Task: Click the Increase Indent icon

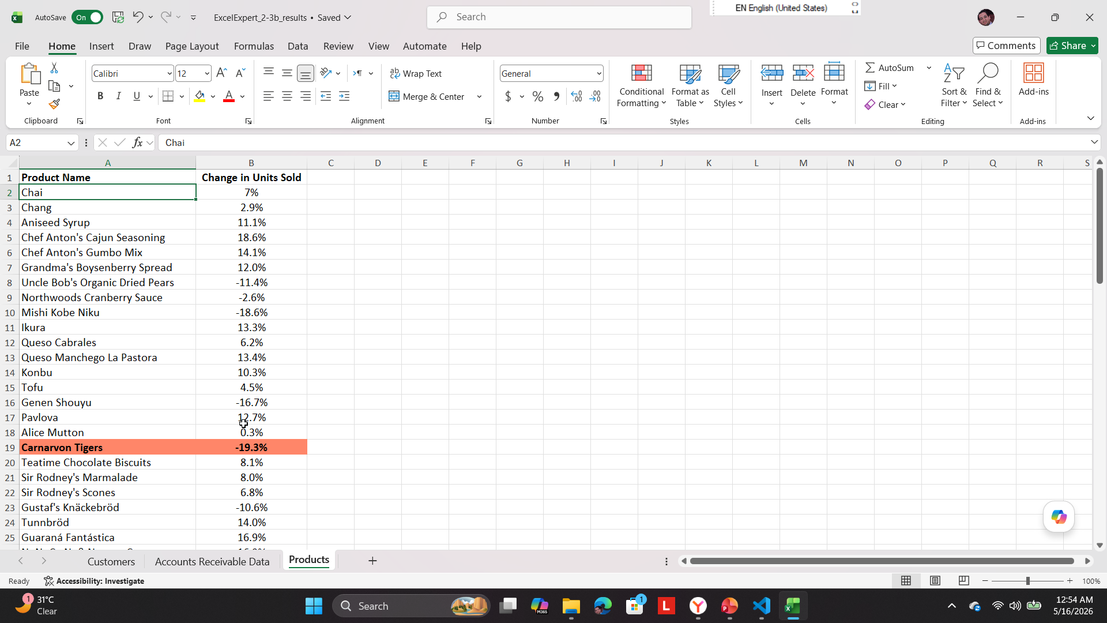Action: [x=344, y=96]
